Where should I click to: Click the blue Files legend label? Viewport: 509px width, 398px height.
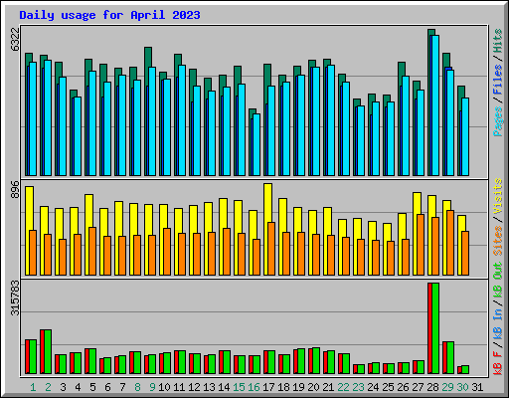498,80
